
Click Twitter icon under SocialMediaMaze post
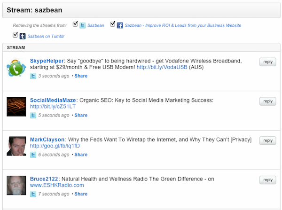33,115
